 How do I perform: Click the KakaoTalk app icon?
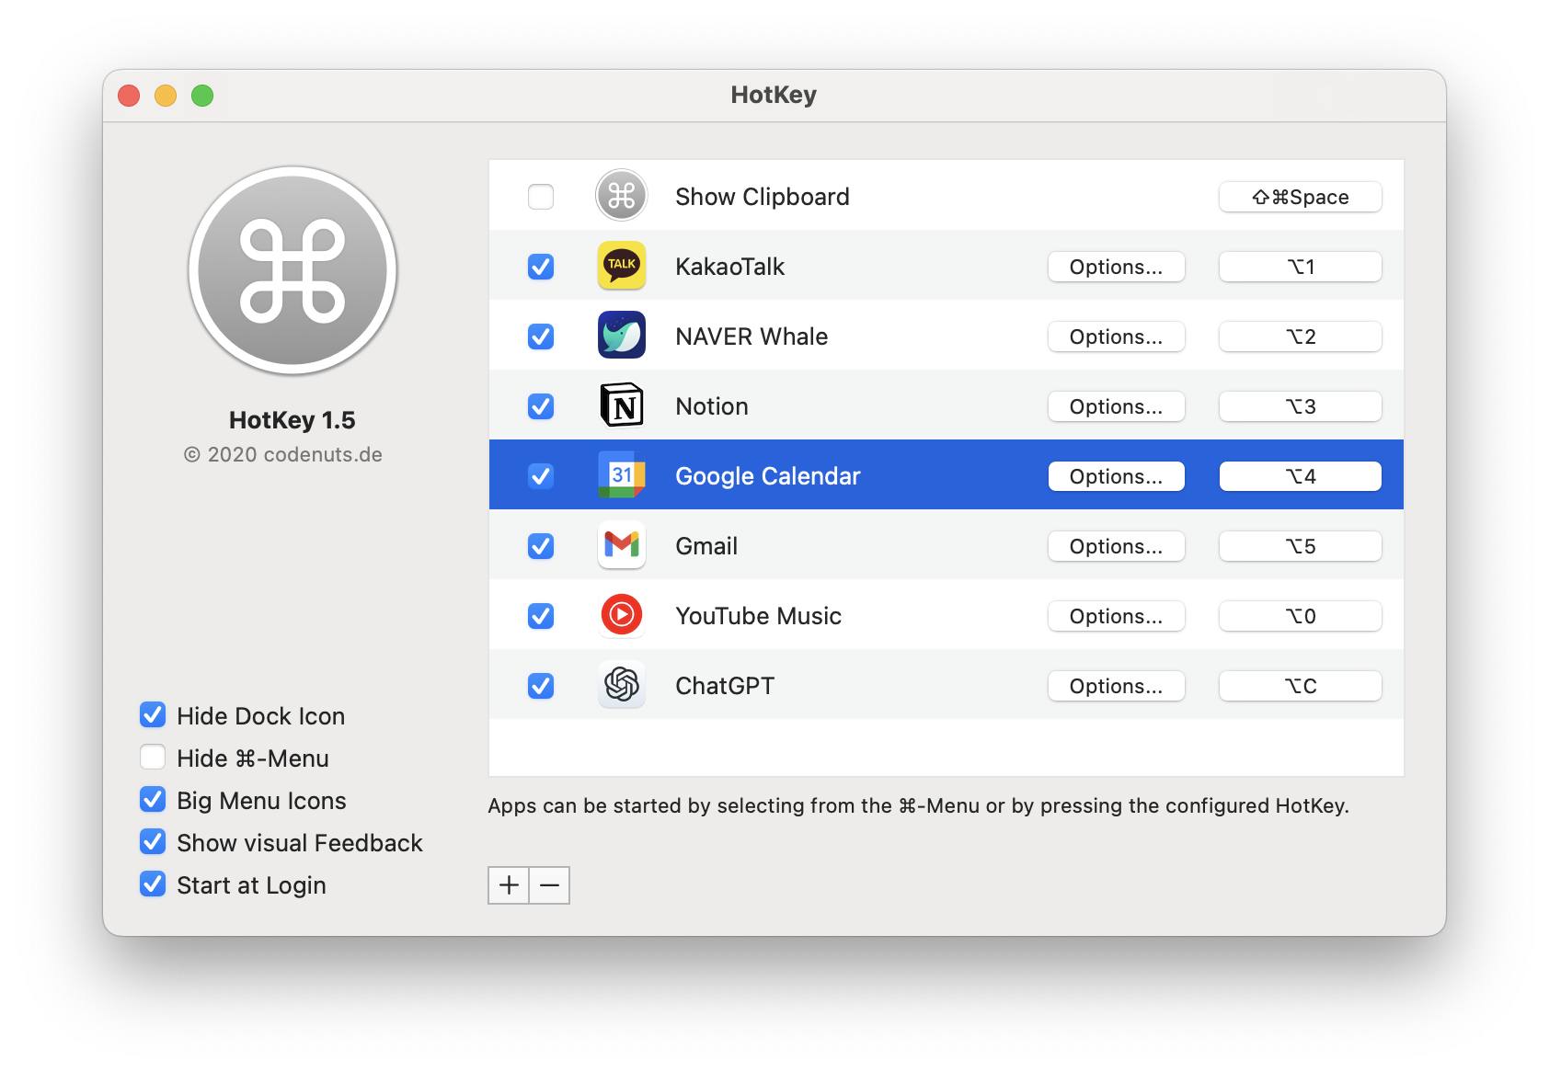622,266
